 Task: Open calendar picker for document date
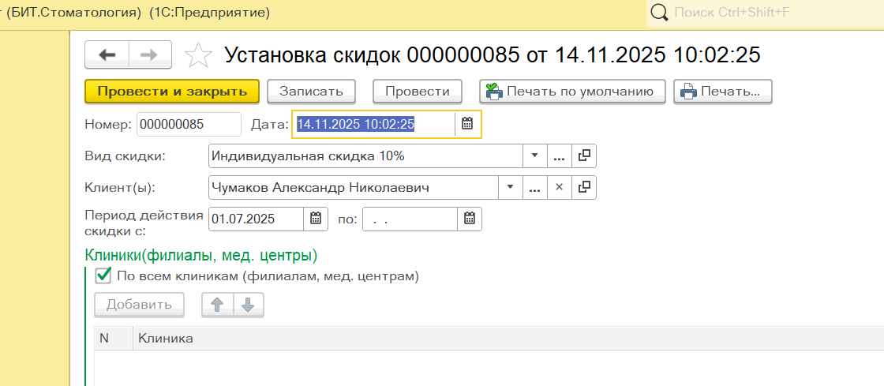(467, 124)
